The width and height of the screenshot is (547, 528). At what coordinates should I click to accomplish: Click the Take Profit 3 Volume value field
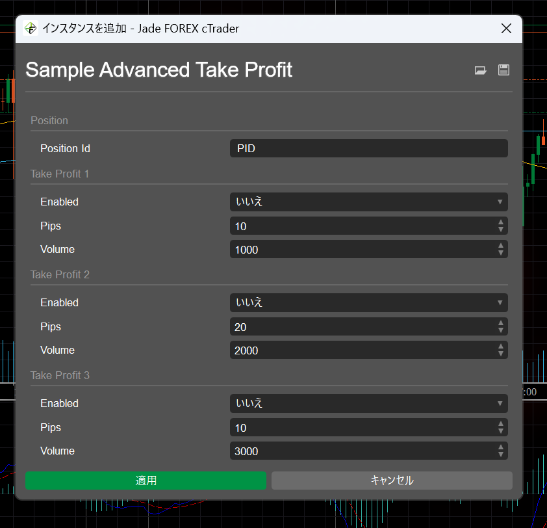tap(362, 451)
